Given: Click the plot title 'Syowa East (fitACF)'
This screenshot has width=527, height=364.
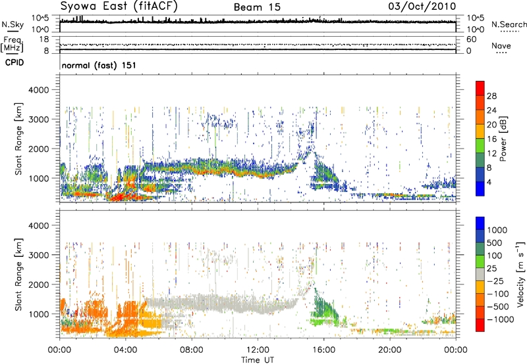Looking at the screenshot, I should pyautogui.click(x=119, y=7).
